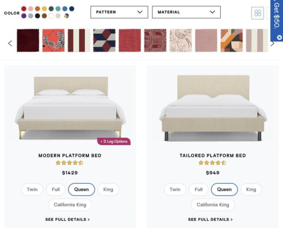
Task: Choose California King for Modern Platform Bed
Action: 70,205
